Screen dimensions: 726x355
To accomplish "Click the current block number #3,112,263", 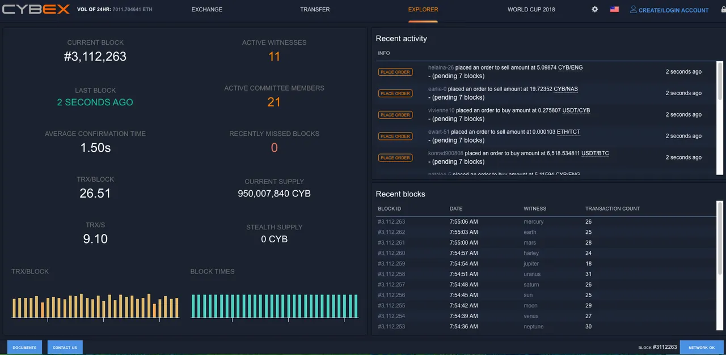I will coord(95,57).
